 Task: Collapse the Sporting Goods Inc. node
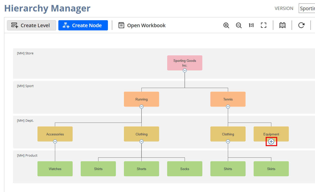click(x=185, y=71)
